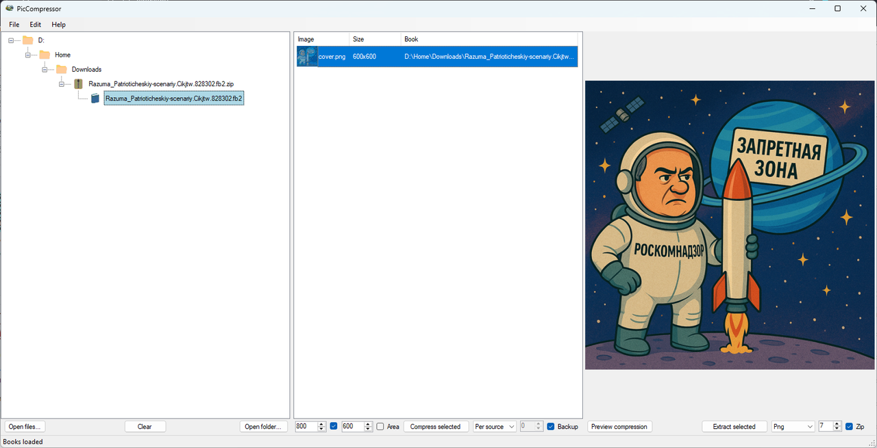Viewport: 877px width, 448px height.
Task: Collapse the Downloads tree node
Action: tap(45, 69)
